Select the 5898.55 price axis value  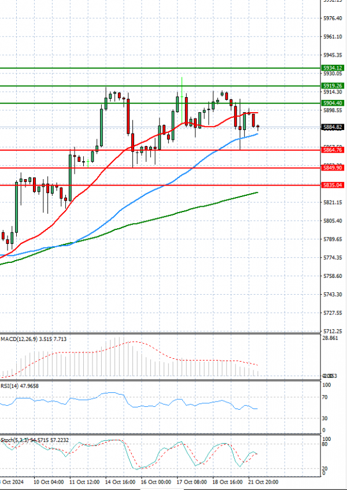coord(333,110)
